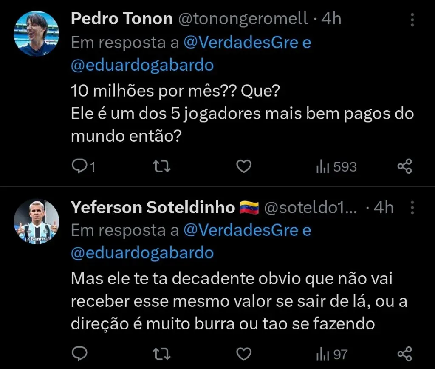
Task: Click the Yeferson Soteldinho display name
Action: (x=153, y=208)
